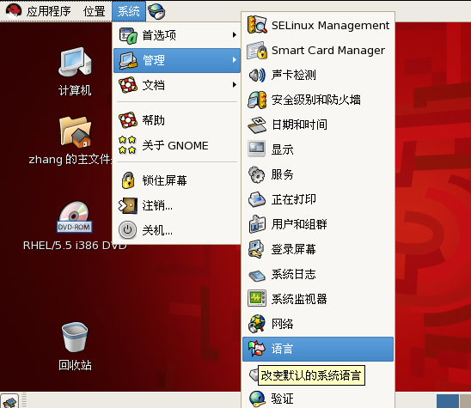Image resolution: width=471 pixels, height=408 pixels.
Task: Click the speaker icon for 声卡检测
Action: pyautogui.click(x=257, y=75)
